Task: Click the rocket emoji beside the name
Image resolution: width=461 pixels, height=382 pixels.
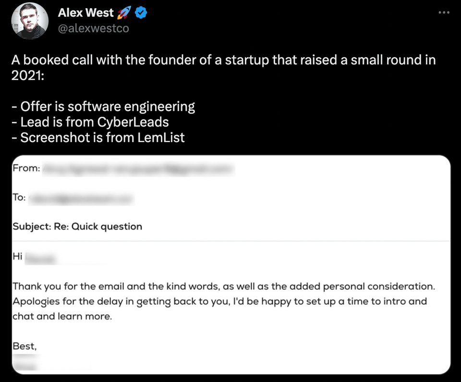Action: tap(124, 13)
